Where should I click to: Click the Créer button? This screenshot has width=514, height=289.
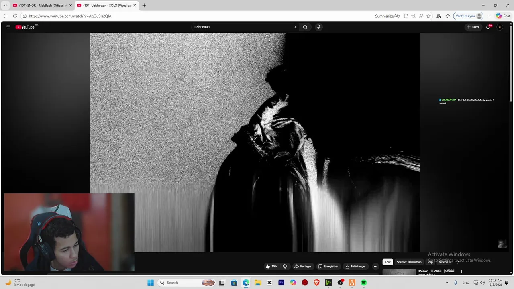[x=473, y=27]
